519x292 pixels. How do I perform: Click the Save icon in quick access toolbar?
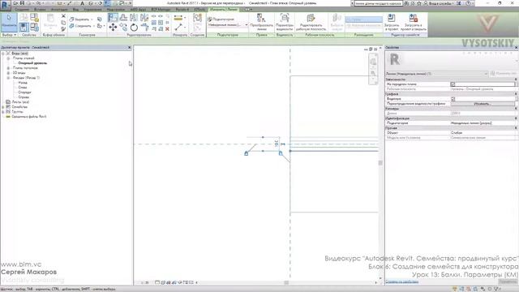pos(22,3)
